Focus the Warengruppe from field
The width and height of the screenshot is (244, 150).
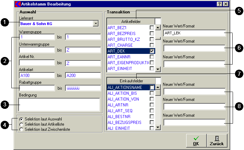tap(36, 37)
